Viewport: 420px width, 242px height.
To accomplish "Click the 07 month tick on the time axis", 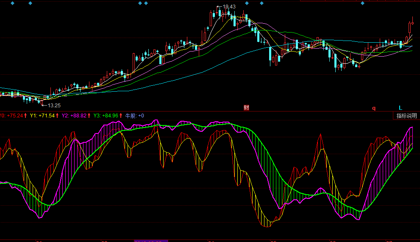I will (389, 241).
